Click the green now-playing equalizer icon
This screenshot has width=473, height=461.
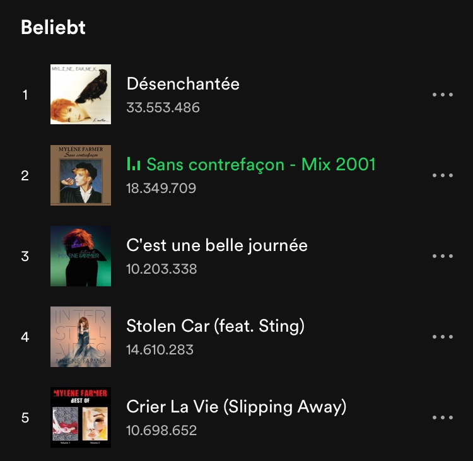133,165
